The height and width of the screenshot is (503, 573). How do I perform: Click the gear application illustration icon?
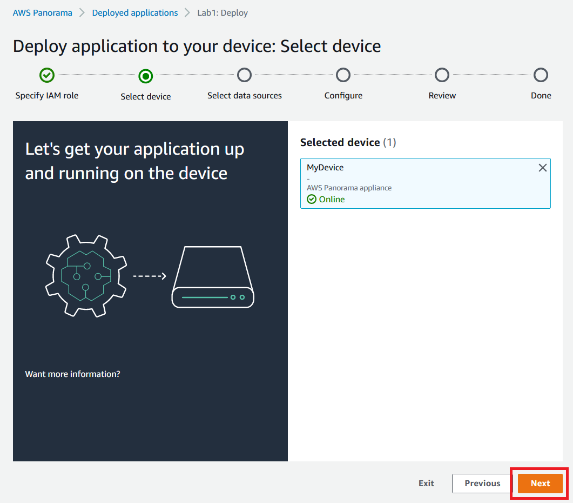tap(86, 276)
